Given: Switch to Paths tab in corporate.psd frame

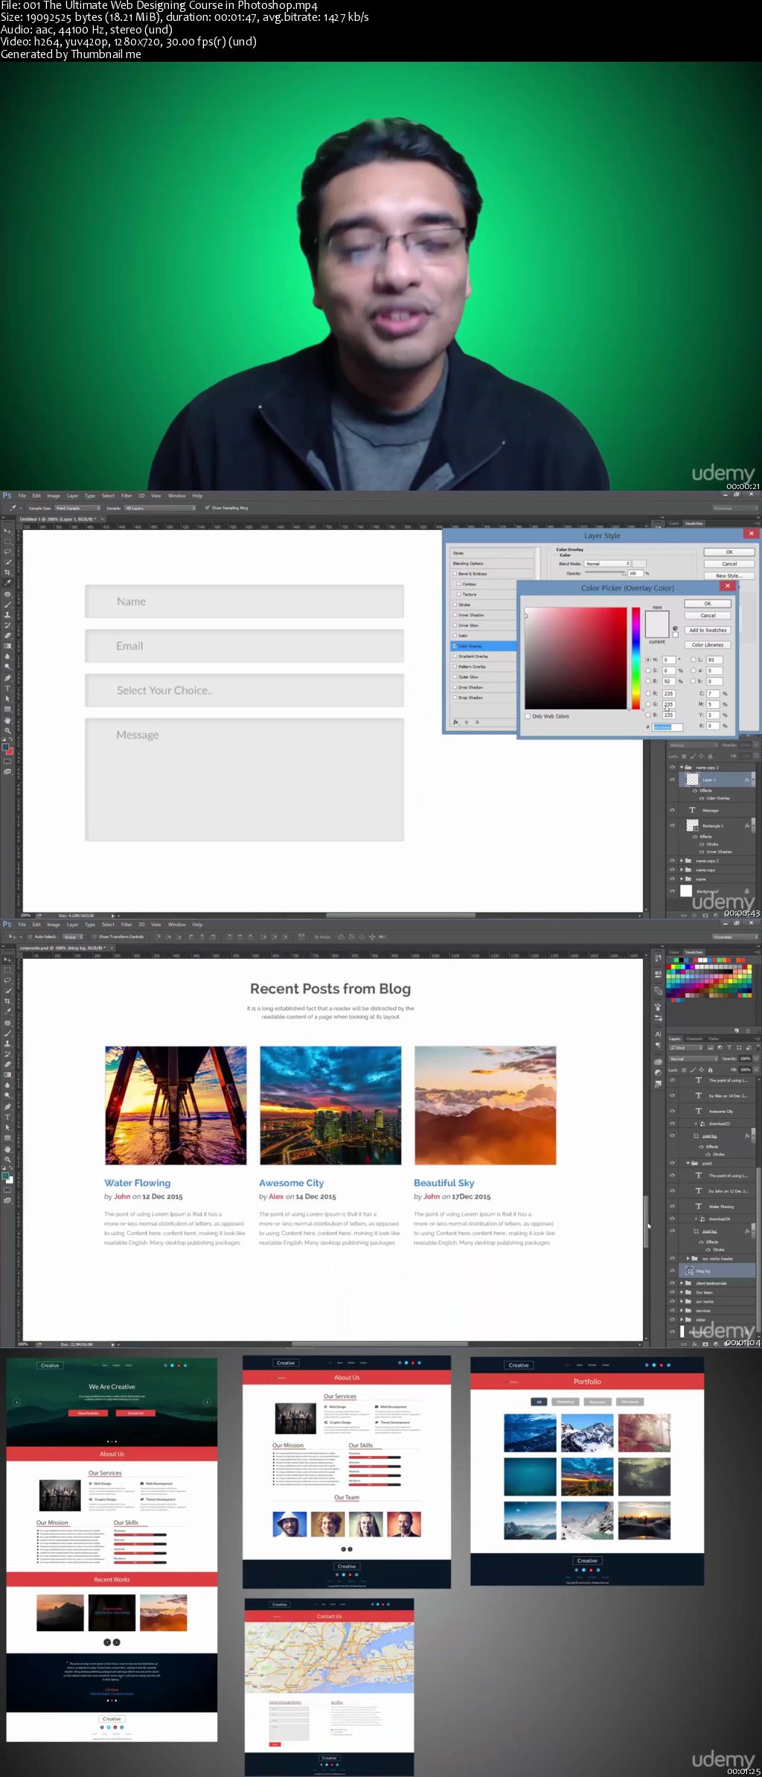Looking at the screenshot, I should click(x=714, y=1039).
